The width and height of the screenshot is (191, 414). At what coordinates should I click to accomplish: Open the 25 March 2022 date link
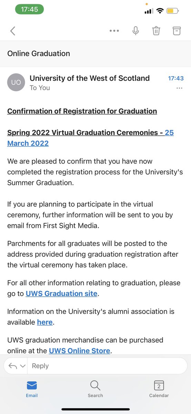click(90, 138)
